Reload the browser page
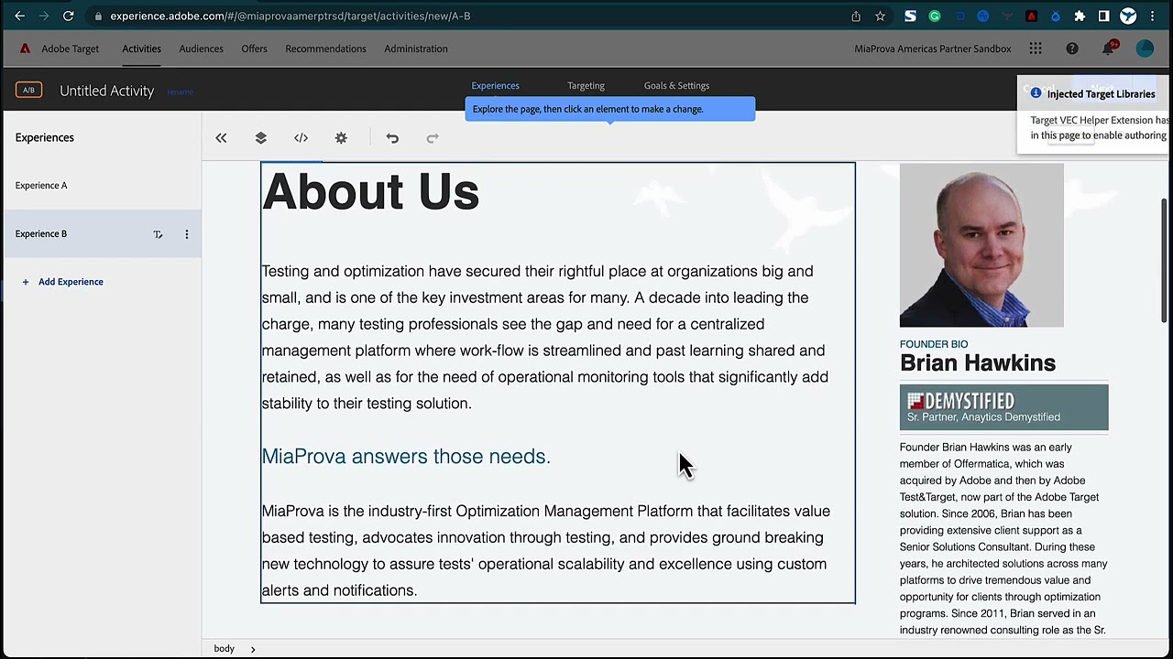Screen dimensions: 1173x659 pos(68,16)
